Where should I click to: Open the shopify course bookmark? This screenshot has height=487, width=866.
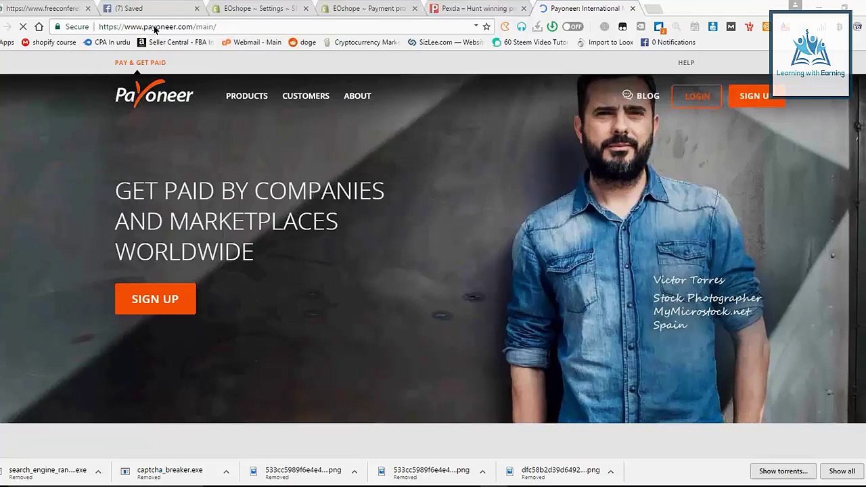[x=49, y=42]
